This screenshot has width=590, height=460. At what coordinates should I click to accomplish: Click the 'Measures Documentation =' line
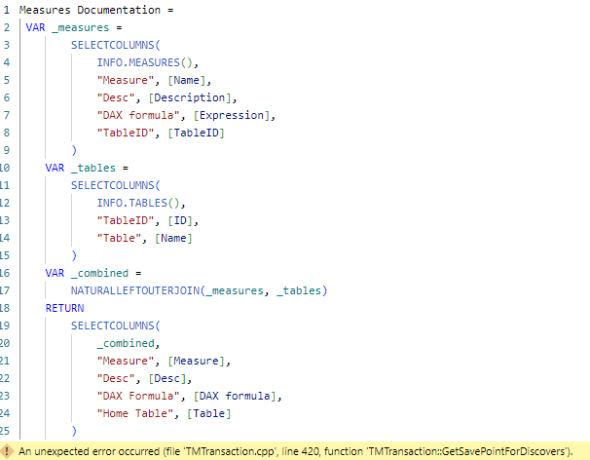tap(96, 10)
